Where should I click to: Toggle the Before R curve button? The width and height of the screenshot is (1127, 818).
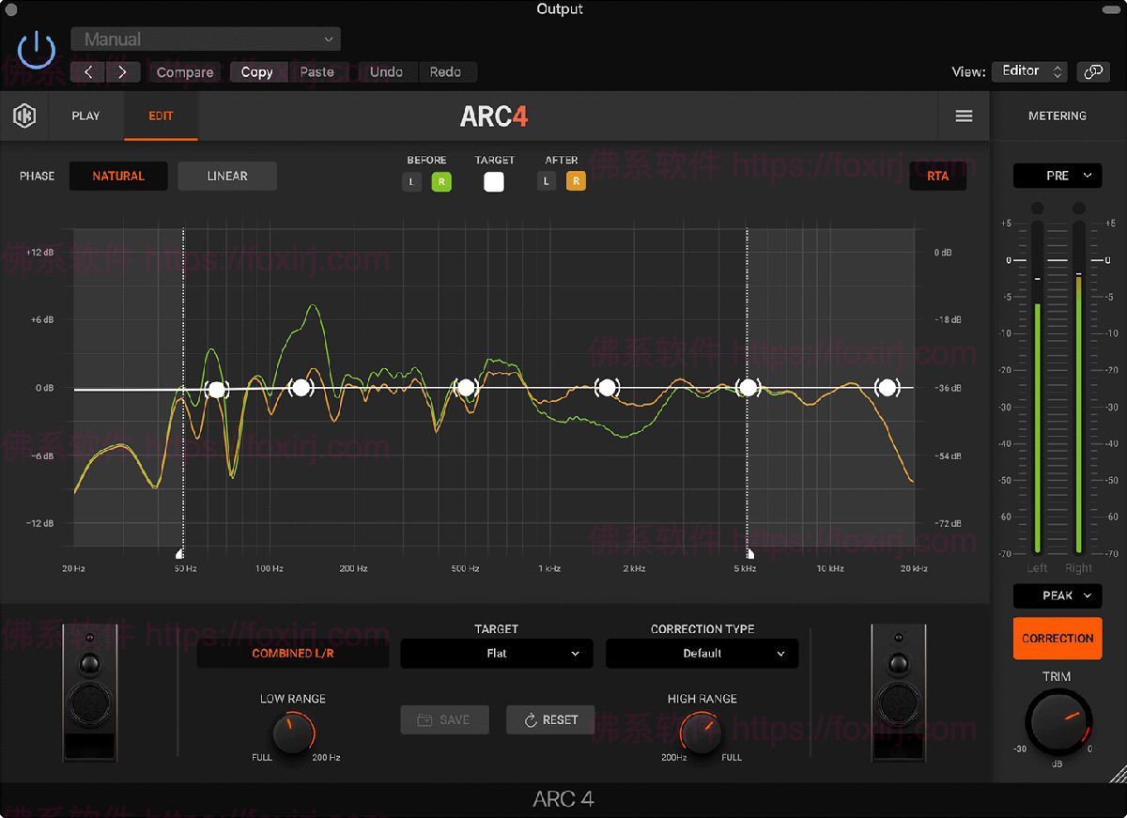(x=441, y=181)
